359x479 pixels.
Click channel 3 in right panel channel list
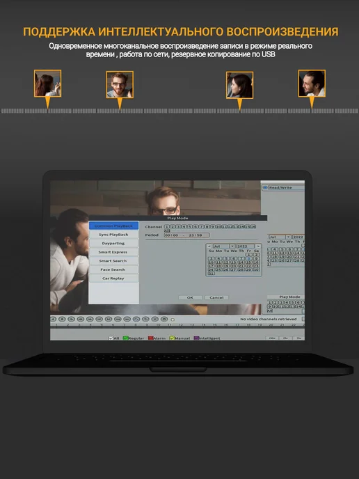(281, 302)
